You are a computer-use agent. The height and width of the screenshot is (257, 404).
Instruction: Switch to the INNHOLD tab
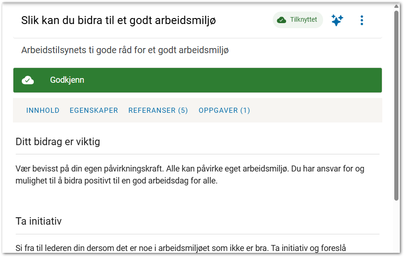click(x=43, y=110)
